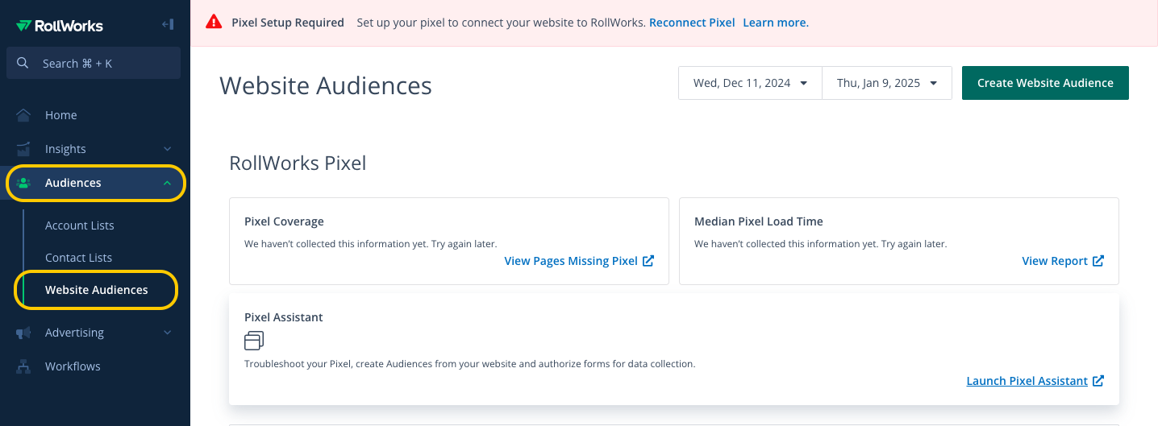This screenshot has width=1158, height=426.
Task: Click Create Website Audience button
Action: point(1045,83)
